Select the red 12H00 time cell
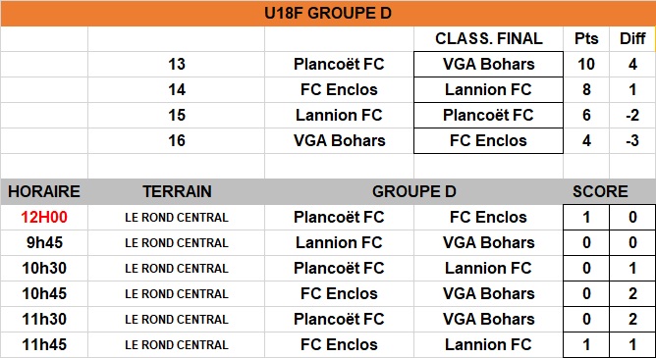Viewport: 656px width, 358px height. 44,217
